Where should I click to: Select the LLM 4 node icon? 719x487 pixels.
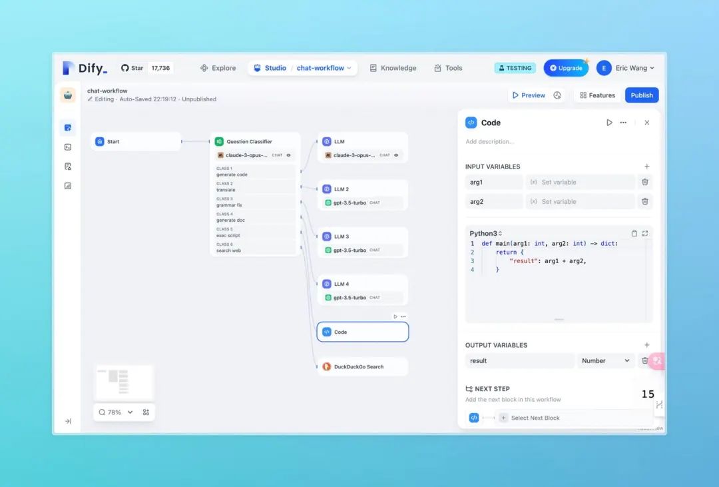[x=326, y=284]
